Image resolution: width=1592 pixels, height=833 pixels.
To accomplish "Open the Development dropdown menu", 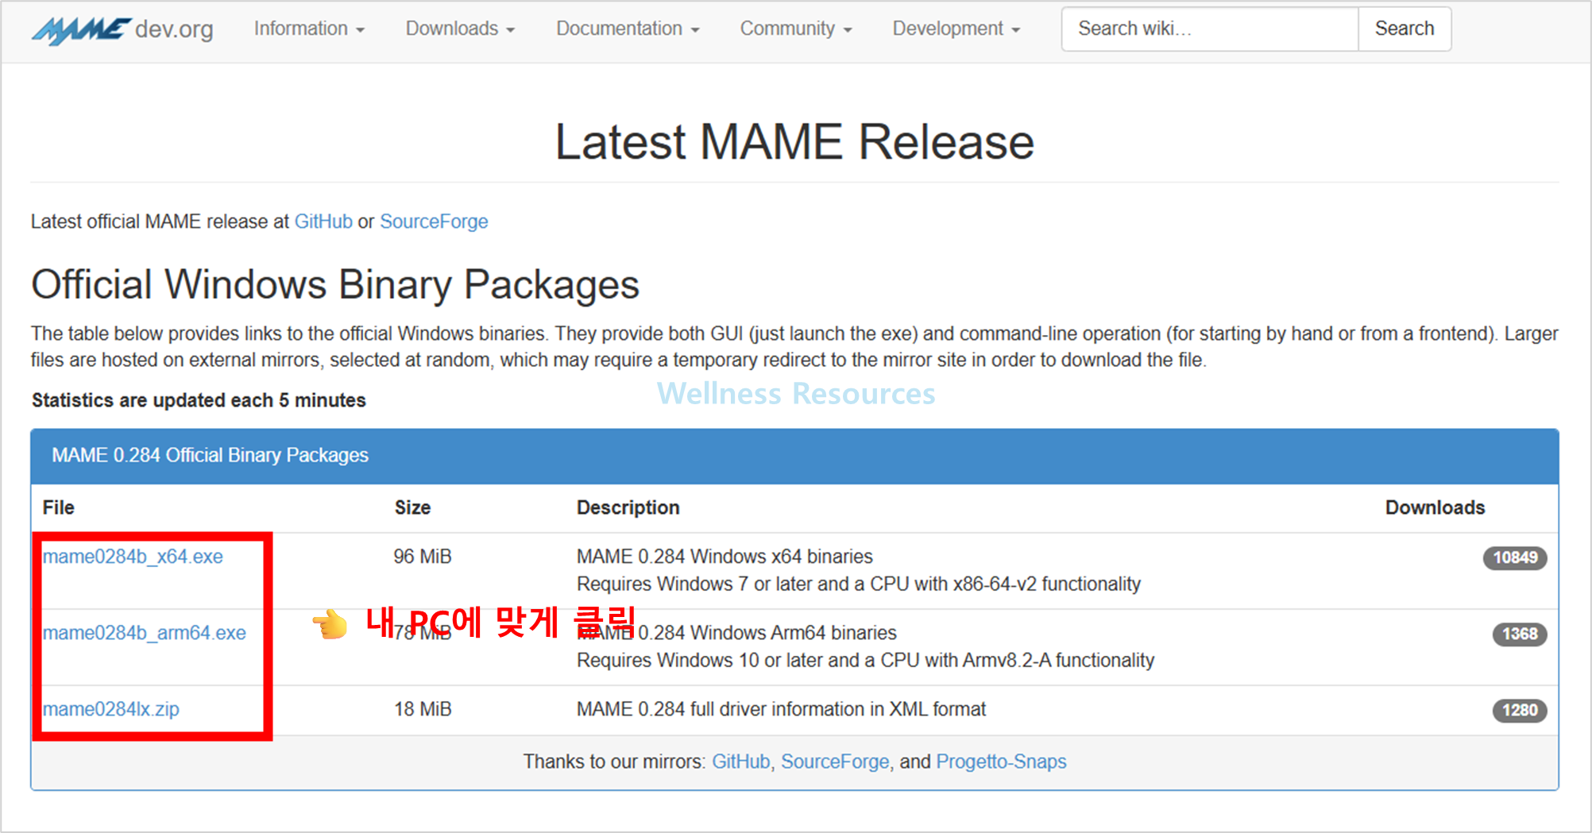I will pyautogui.click(x=956, y=29).
